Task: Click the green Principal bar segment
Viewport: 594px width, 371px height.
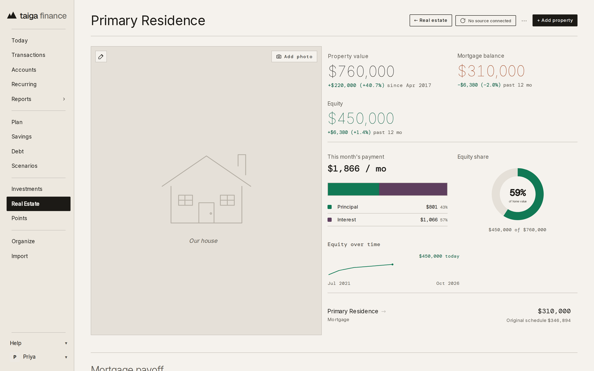Action: tap(354, 189)
